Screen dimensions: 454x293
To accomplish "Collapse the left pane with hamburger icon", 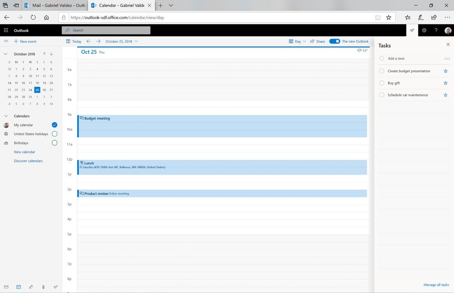I will [6, 41].
